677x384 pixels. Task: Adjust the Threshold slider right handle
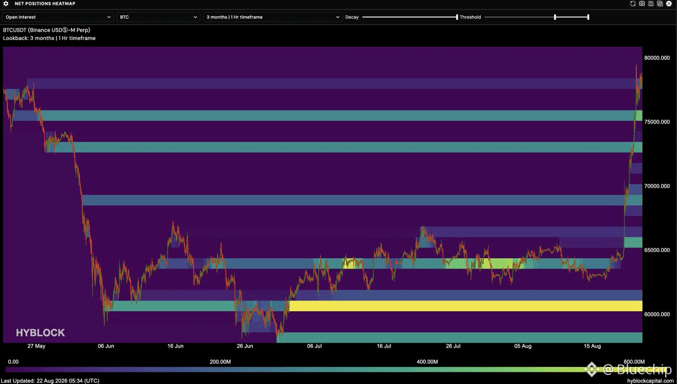pos(588,17)
